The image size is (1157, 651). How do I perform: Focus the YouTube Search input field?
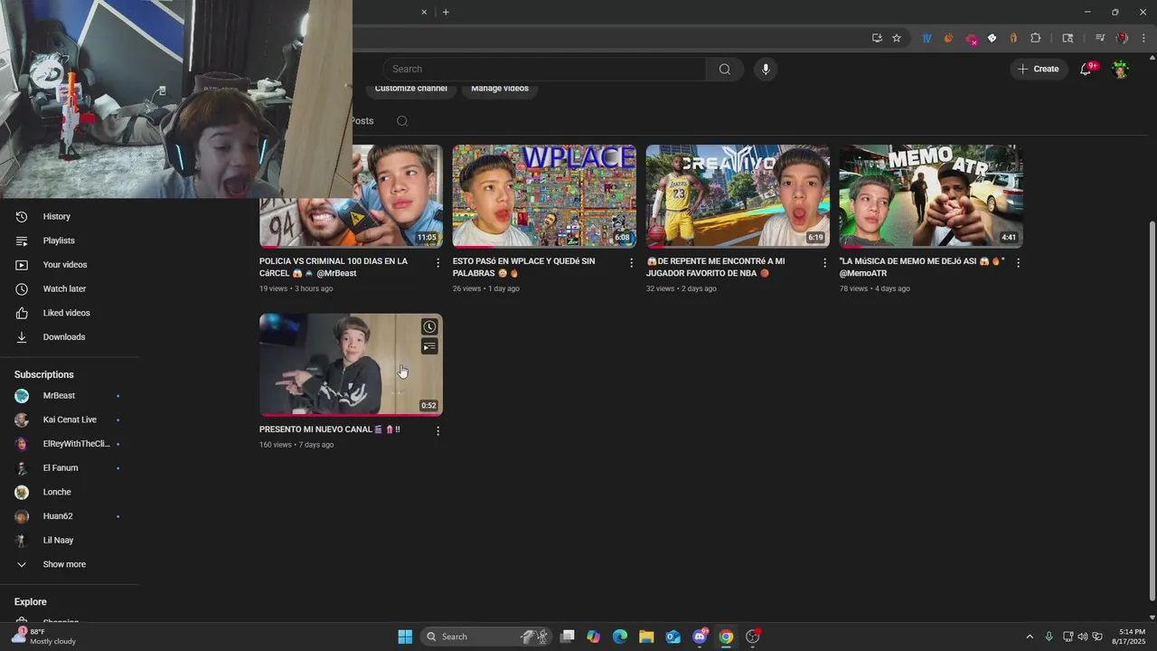[x=545, y=69]
